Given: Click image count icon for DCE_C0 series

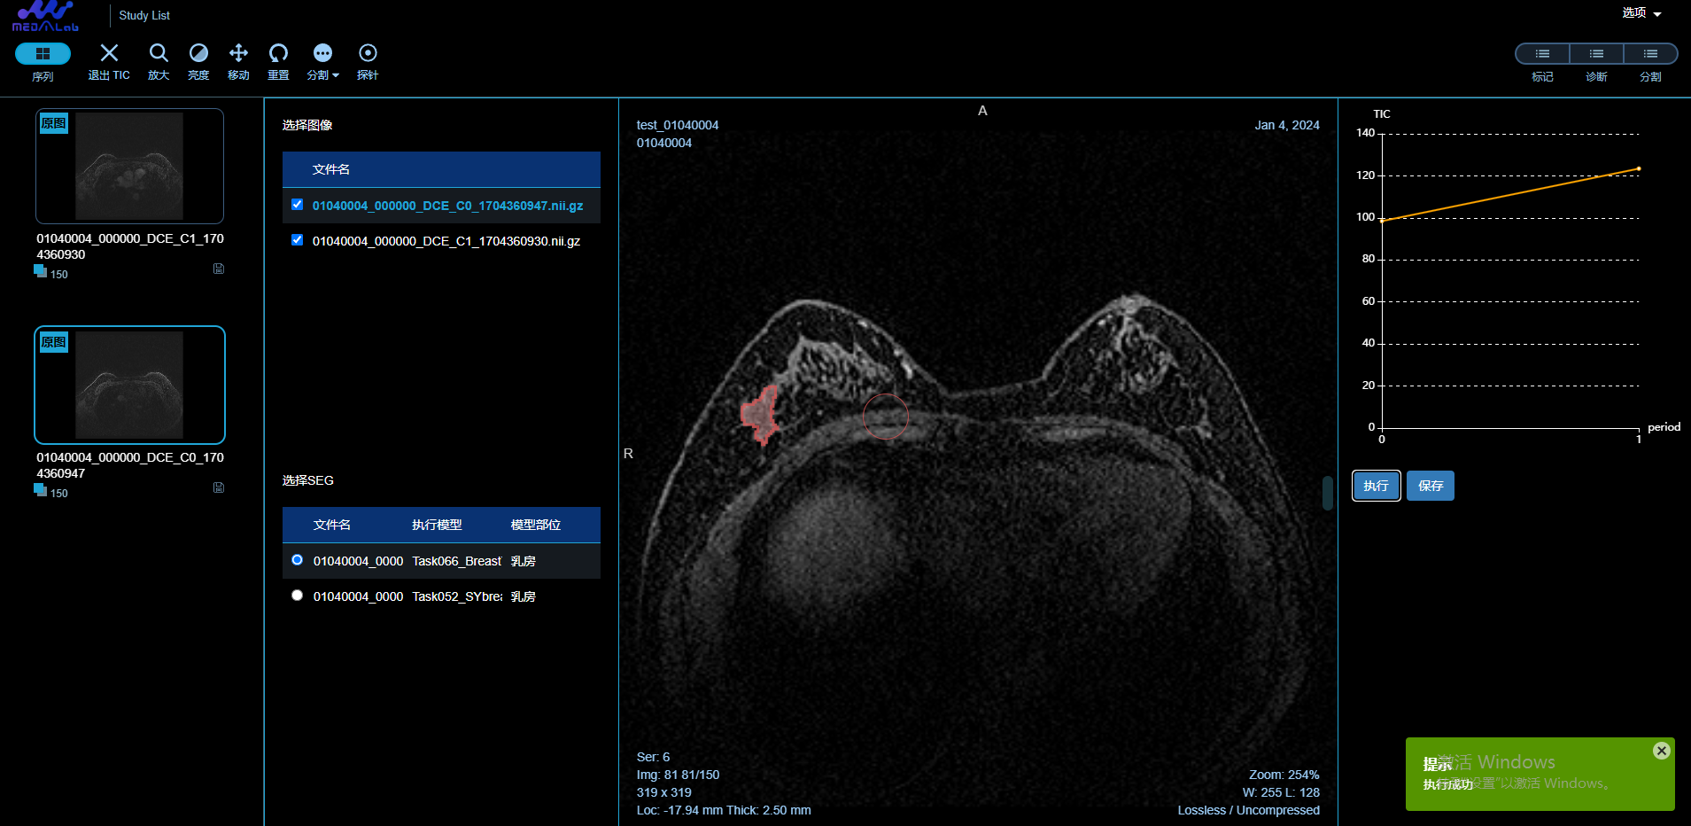Looking at the screenshot, I should pos(40,490).
